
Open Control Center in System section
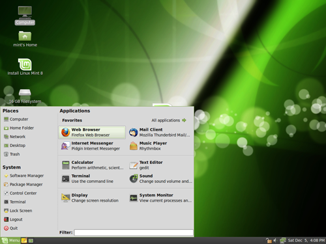pyautogui.click(x=20, y=193)
